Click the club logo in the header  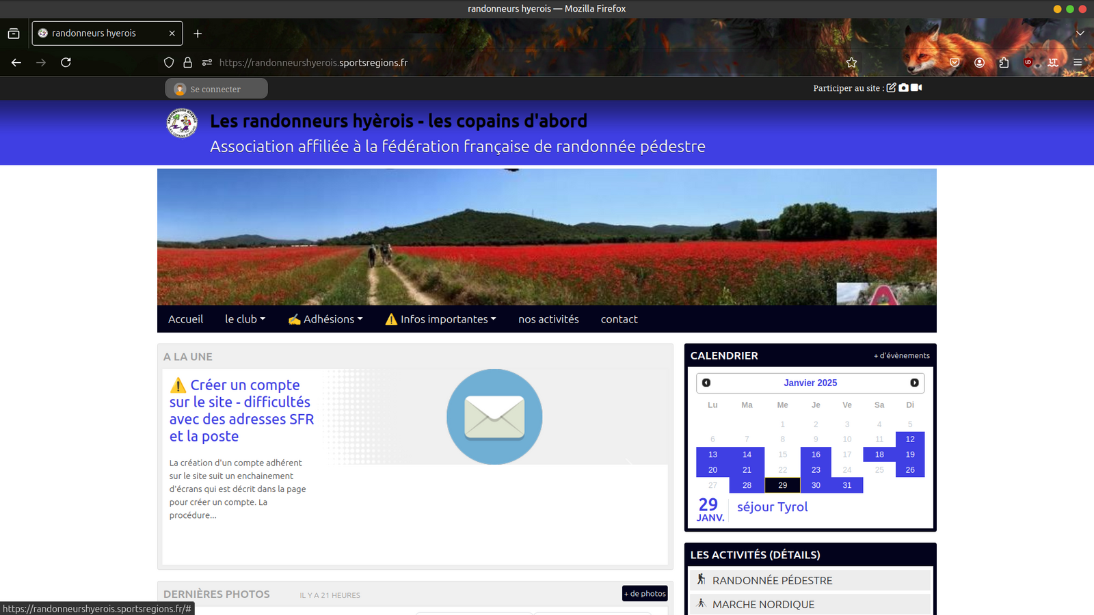(x=182, y=124)
